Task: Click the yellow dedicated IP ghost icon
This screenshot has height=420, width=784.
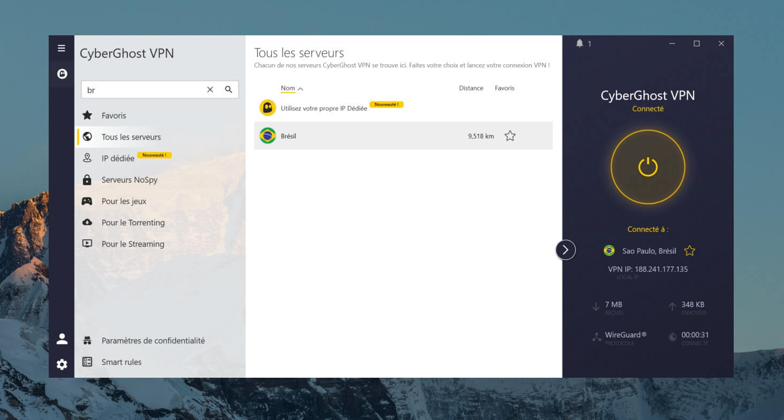Action: pyautogui.click(x=268, y=108)
